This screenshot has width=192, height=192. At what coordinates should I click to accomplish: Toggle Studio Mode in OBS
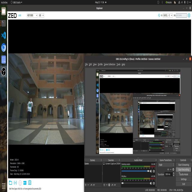pyautogui.click(x=183, y=174)
